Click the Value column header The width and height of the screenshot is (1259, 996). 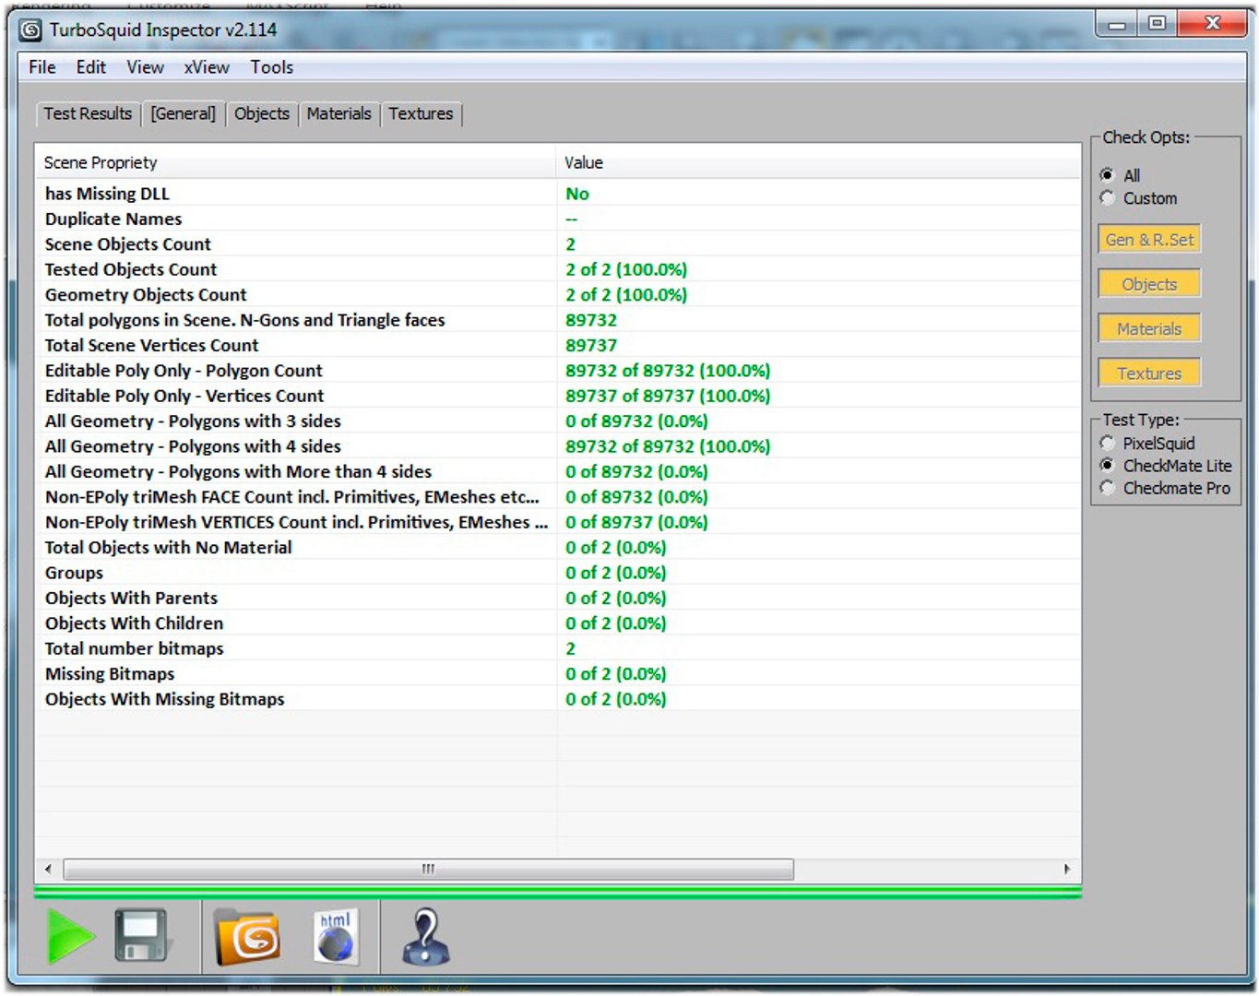click(x=818, y=162)
